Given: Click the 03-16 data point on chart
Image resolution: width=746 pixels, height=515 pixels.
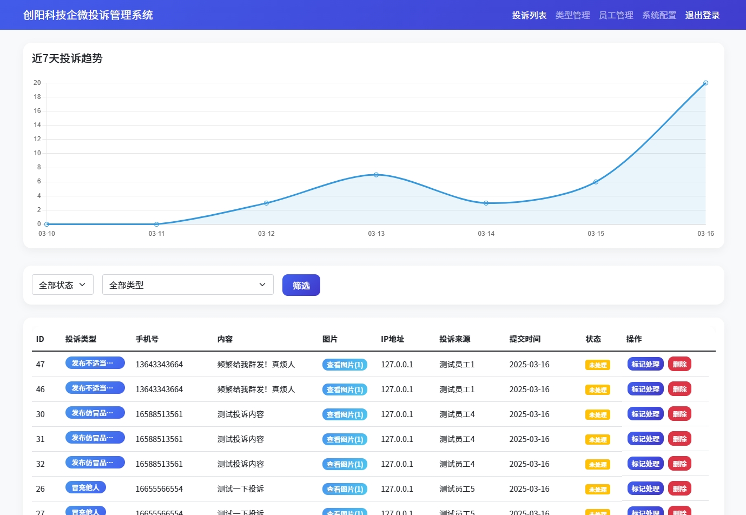Looking at the screenshot, I should click(x=705, y=83).
